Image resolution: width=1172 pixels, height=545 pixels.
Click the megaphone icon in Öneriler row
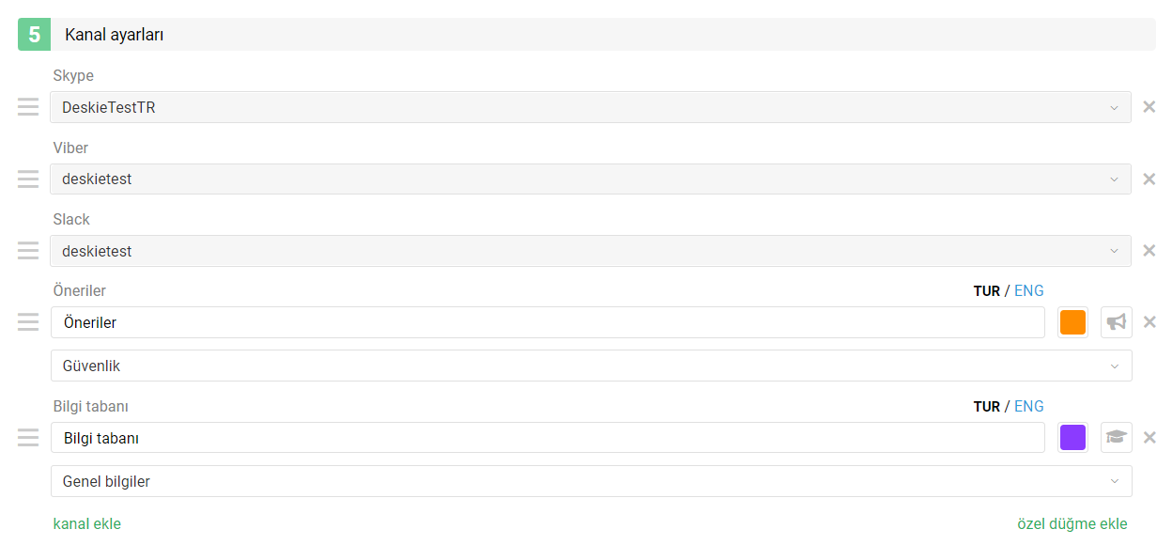point(1116,322)
